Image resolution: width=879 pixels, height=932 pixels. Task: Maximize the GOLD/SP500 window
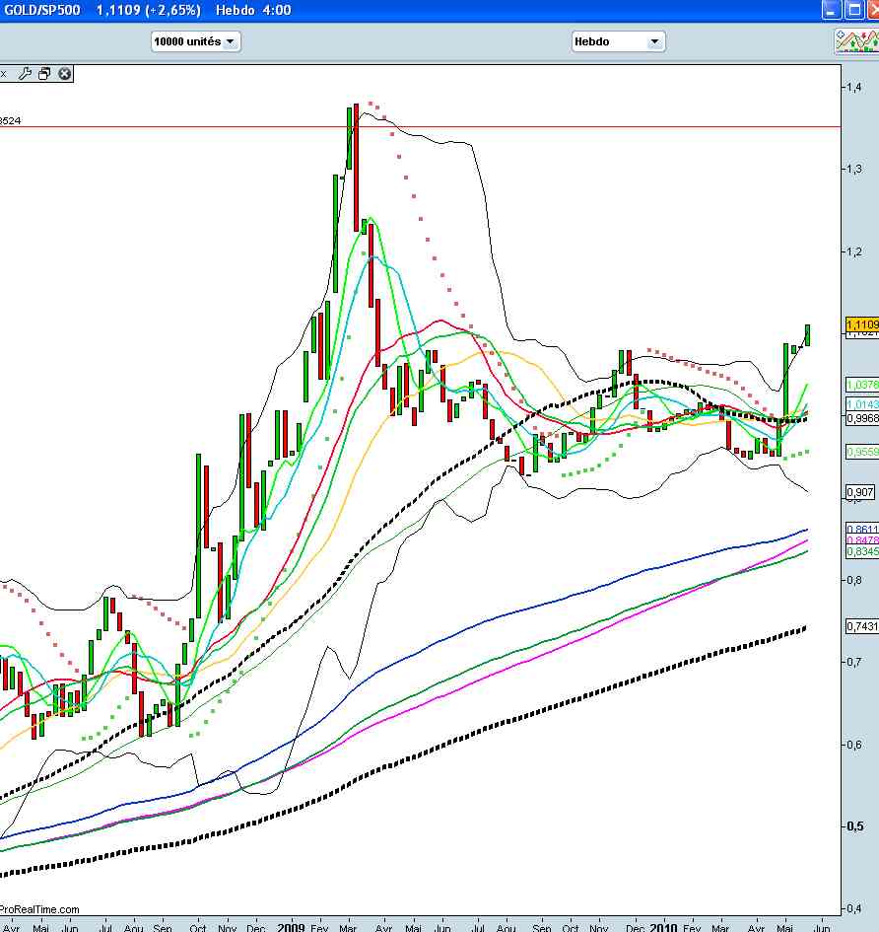[853, 10]
